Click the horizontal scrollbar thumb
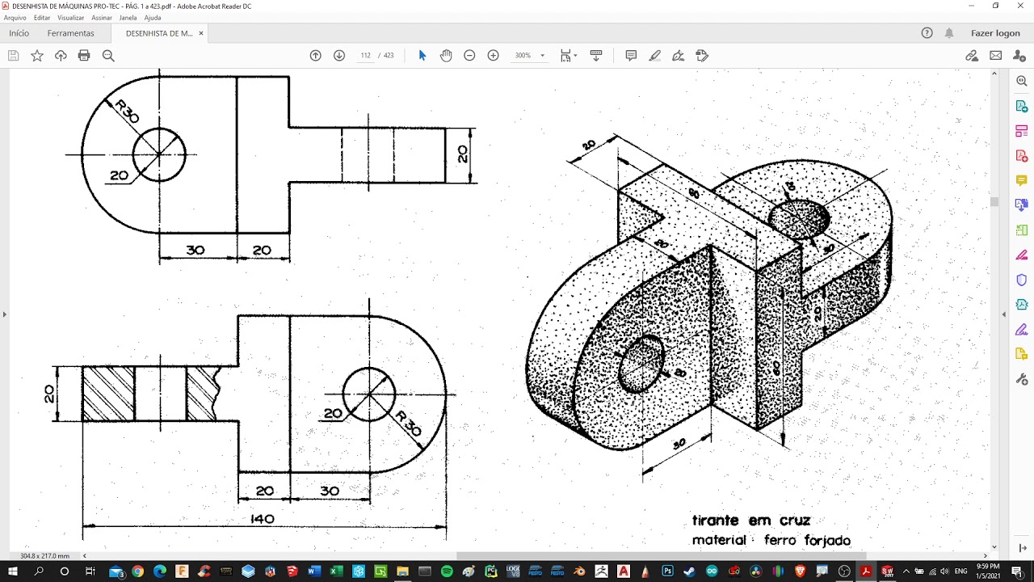Viewport: 1034px width, 582px height. point(661,555)
